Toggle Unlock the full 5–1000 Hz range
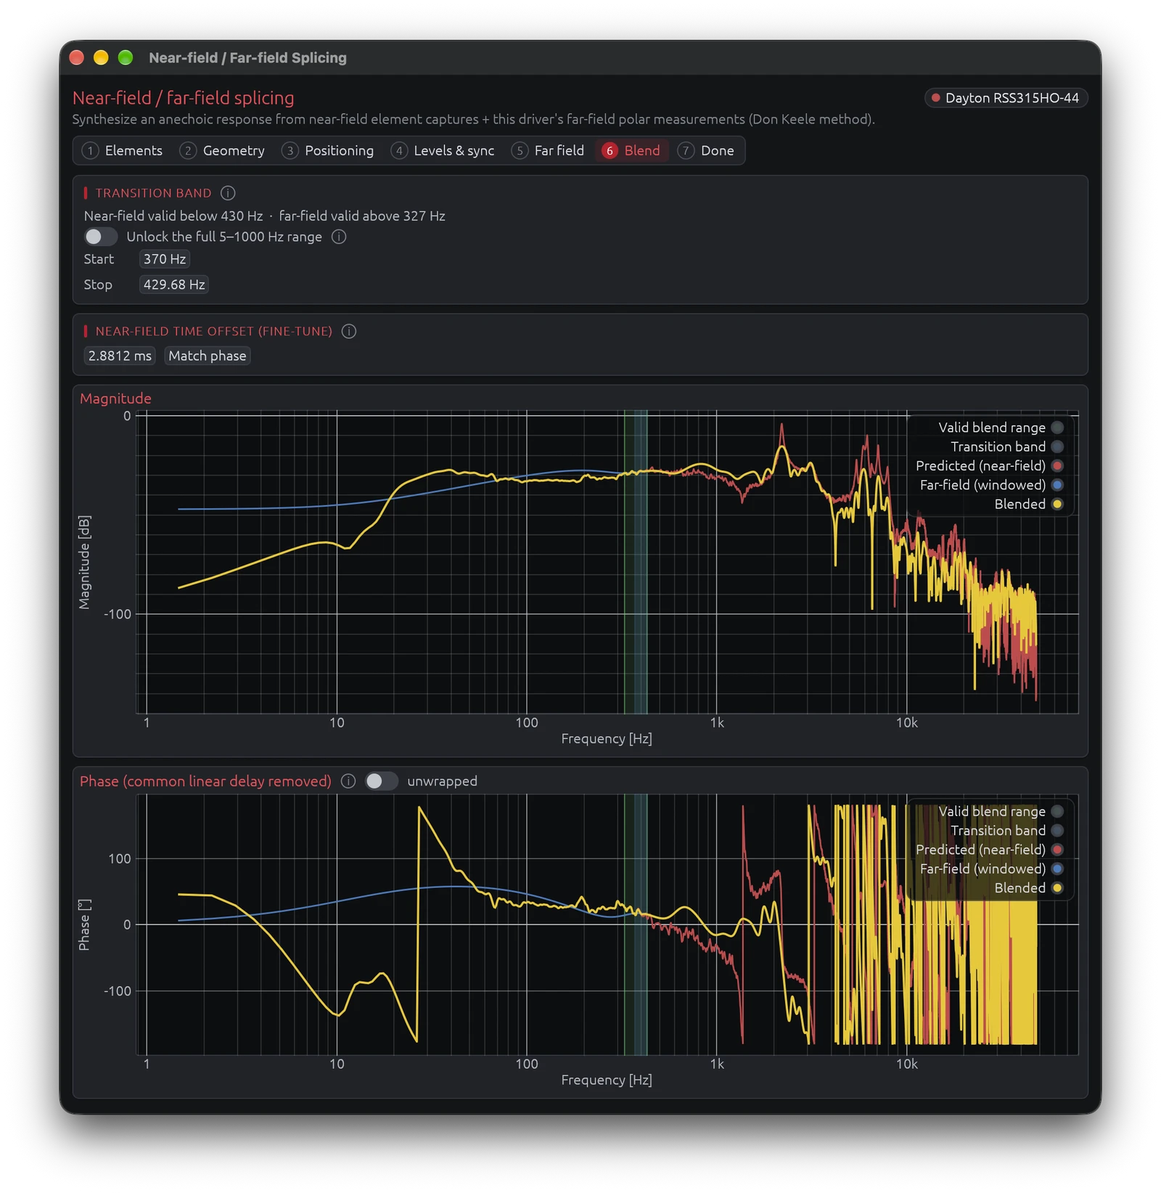1161x1193 pixels. click(x=100, y=237)
